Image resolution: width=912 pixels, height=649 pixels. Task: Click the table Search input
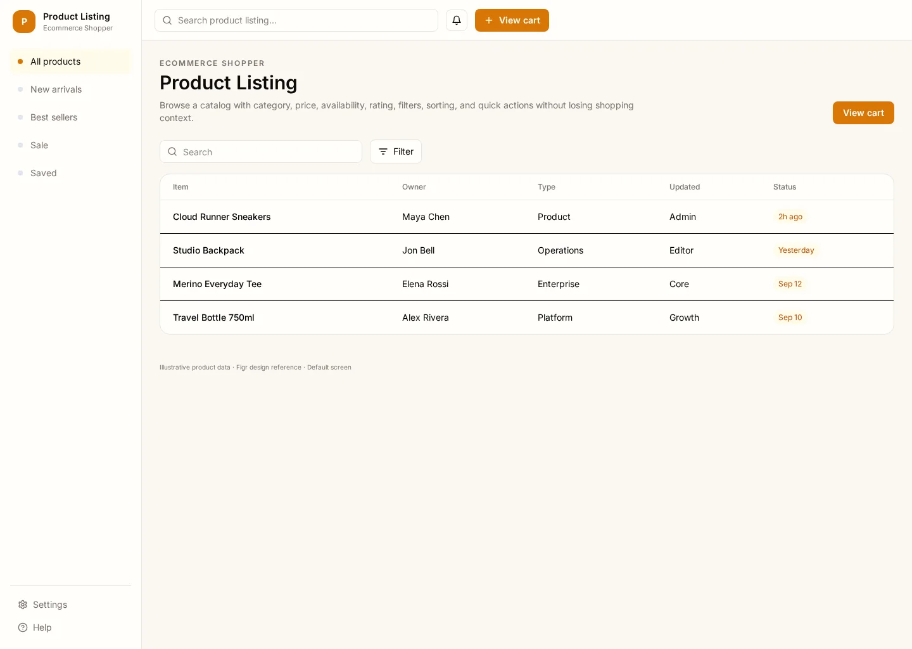[x=261, y=151]
